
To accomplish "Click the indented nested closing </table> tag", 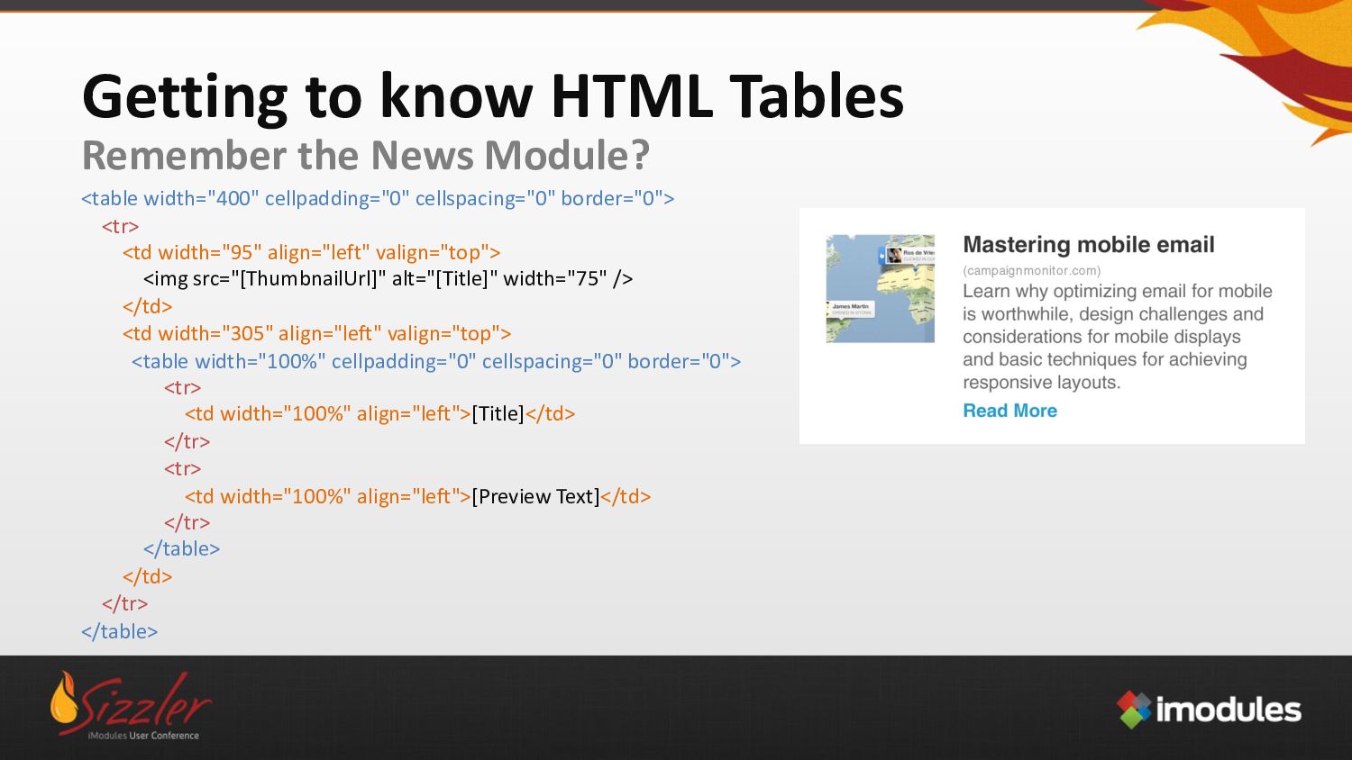I will click(182, 548).
